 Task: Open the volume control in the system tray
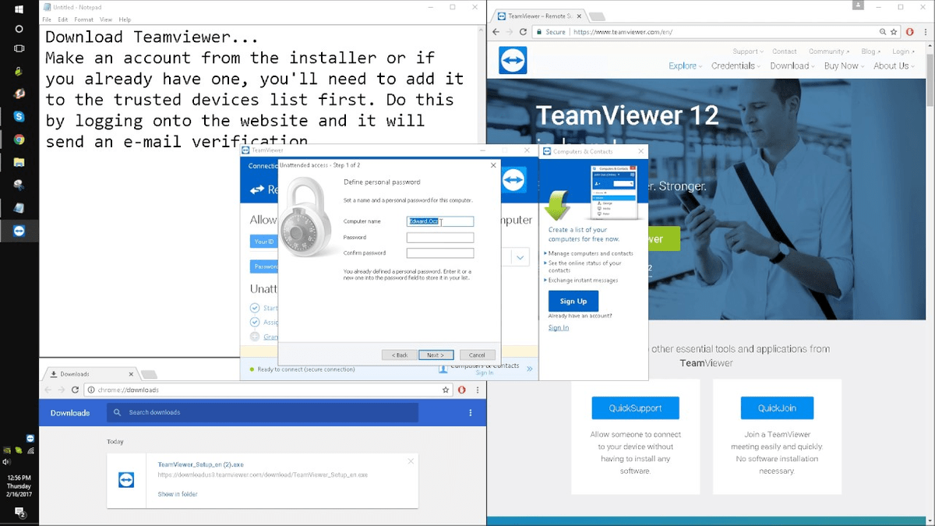[9, 461]
